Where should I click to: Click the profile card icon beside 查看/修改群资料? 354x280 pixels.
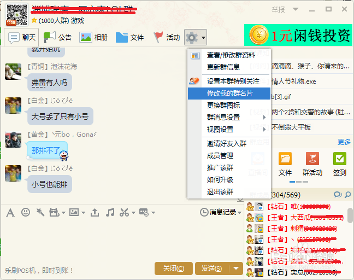coord(195,55)
